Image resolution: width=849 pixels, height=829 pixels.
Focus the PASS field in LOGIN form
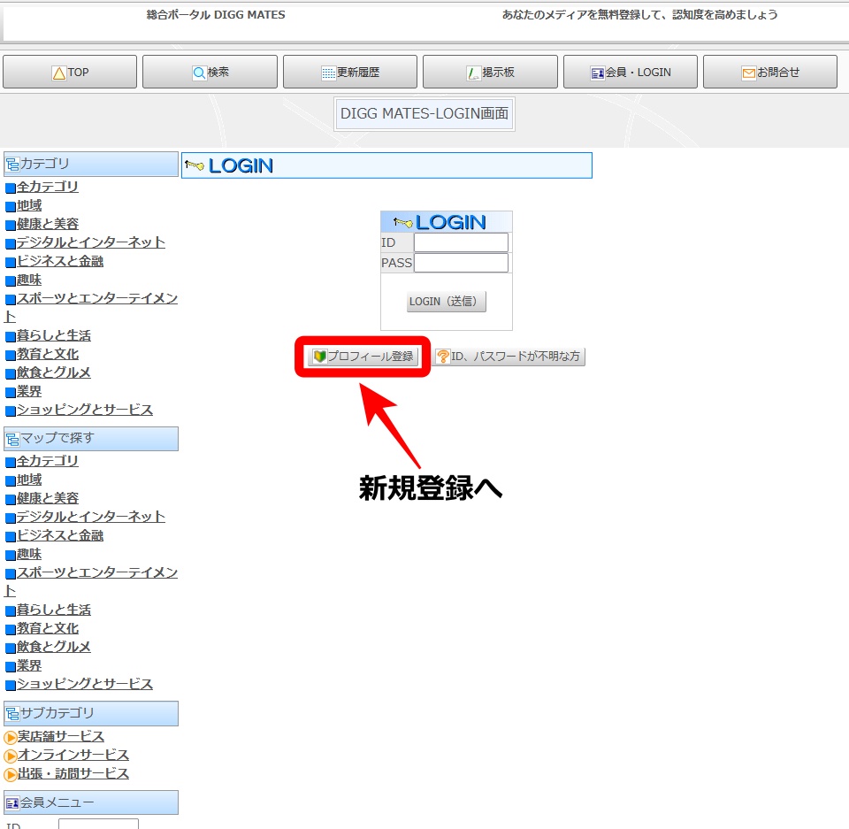pos(461,263)
